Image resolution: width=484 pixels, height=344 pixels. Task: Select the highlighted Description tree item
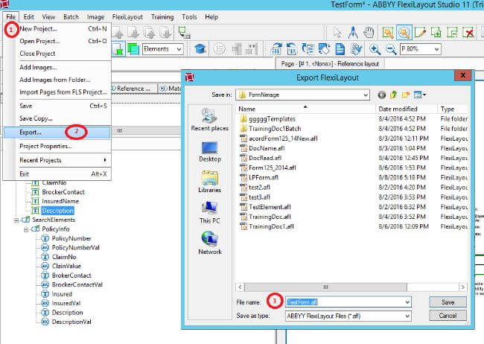click(57, 211)
